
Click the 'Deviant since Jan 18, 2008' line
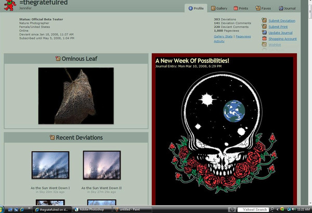[46, 34]
